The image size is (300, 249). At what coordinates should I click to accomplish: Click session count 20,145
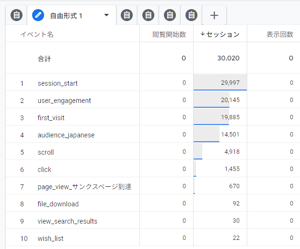(231, 100)
